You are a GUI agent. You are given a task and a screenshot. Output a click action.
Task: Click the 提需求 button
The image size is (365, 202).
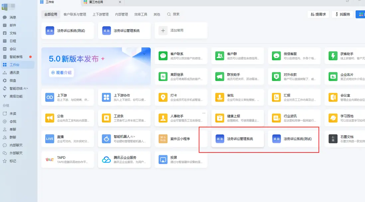pyautogui.click(x=318, y=14)
